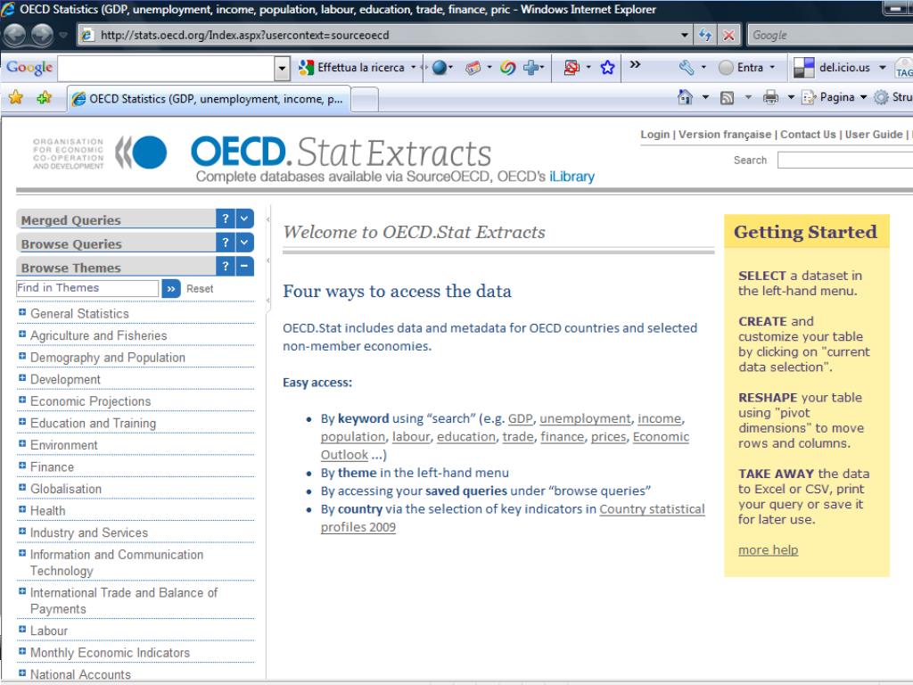Click the Version française link
The width and height of the screenshot is (913, 685).
tap(725, 135)
